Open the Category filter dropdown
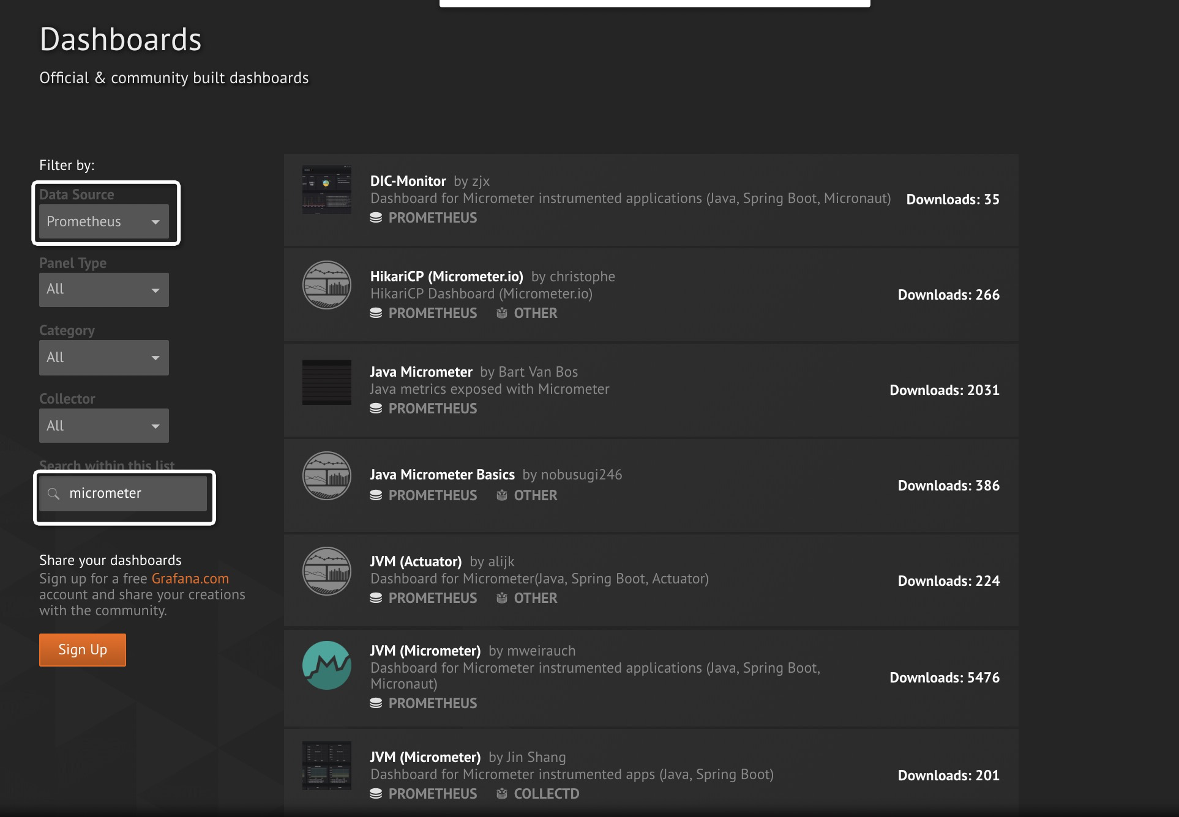The width and height of the screenshot is (1179, 817). pyautogui.click(x=103, y=358)
